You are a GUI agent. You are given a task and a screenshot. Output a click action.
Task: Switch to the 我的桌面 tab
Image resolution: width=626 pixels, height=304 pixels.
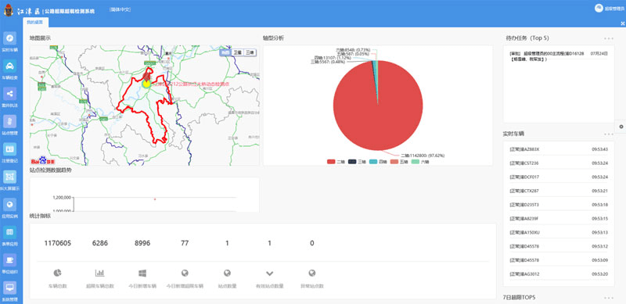(34, 22)
